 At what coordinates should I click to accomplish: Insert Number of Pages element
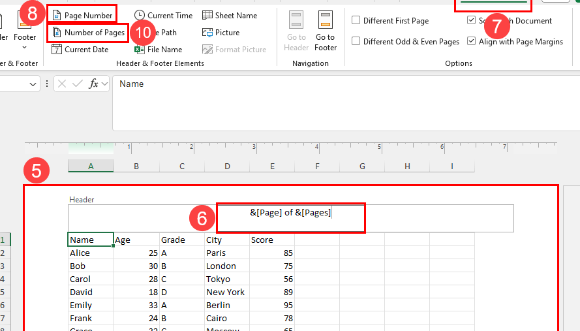pyautogui.click(x=89, y=33)
